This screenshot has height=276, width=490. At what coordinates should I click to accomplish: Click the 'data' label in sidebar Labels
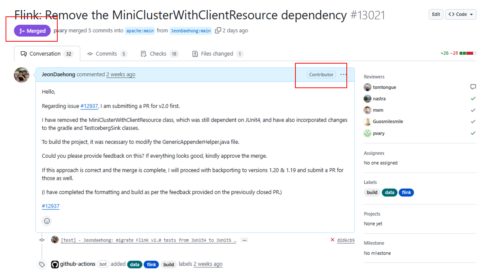390,192
